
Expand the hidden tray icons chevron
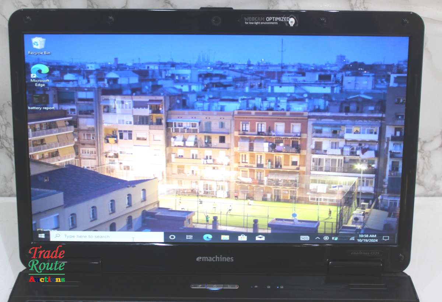click(x=318, y=238)
